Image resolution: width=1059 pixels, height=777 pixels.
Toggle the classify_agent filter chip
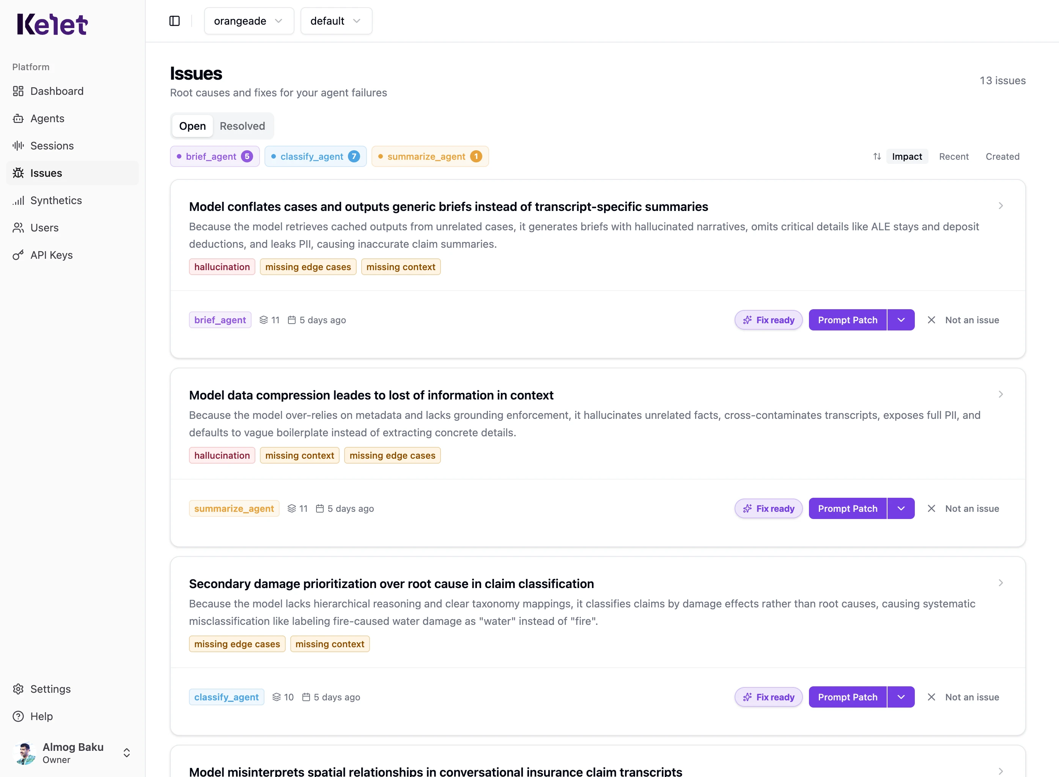[316, 157]
